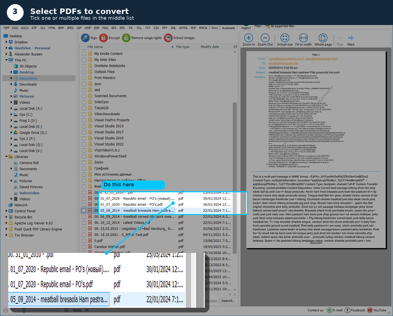The width and height of the screenshot is (393, 316).
Task: Tick the Scanned Documents checkbox
Action: pyautogui.click(x=84, y=96)
